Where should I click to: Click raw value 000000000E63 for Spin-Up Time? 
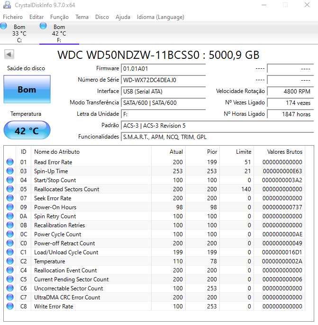(x=282, y=171)
